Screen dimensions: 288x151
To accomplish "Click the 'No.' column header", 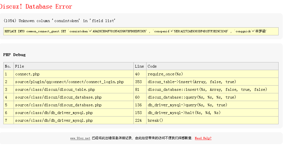I will pos(9,66).
